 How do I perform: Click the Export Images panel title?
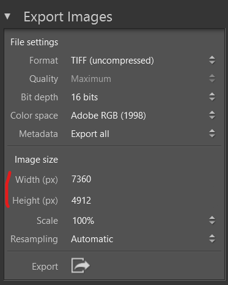68,17
